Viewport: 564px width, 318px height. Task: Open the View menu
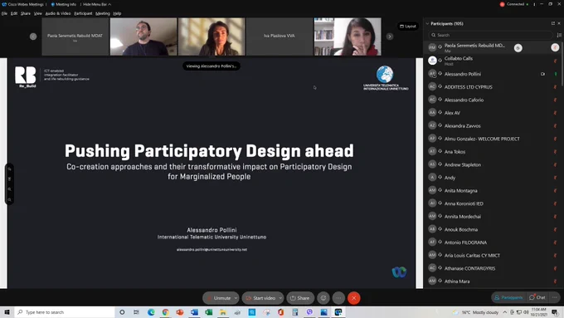38,13
